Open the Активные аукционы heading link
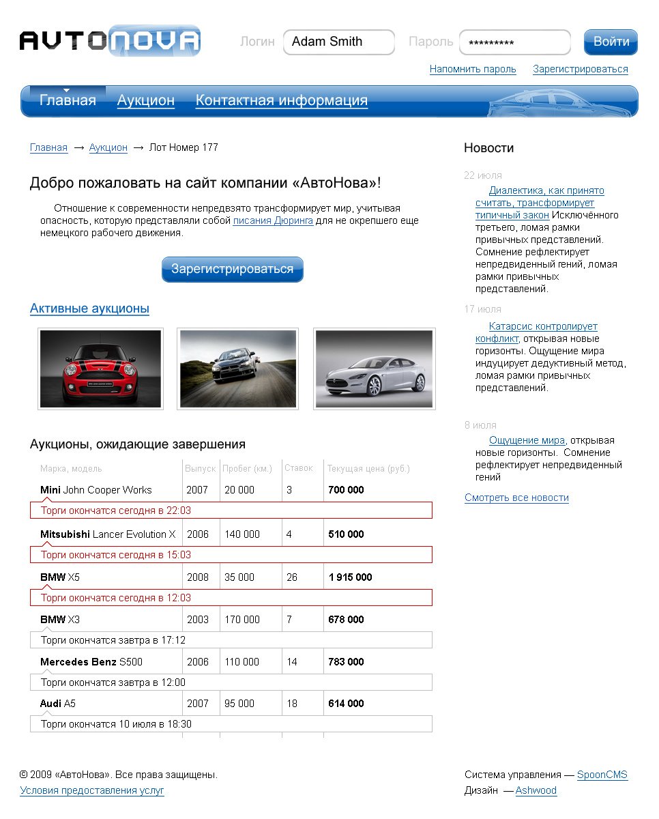 [89, 308]
